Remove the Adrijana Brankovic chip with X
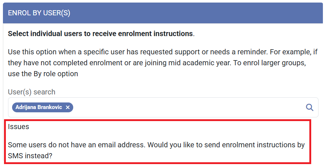The image size is (324, 167). [x=68, y=108]
